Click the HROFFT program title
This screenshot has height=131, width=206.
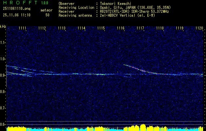(20, 3)
